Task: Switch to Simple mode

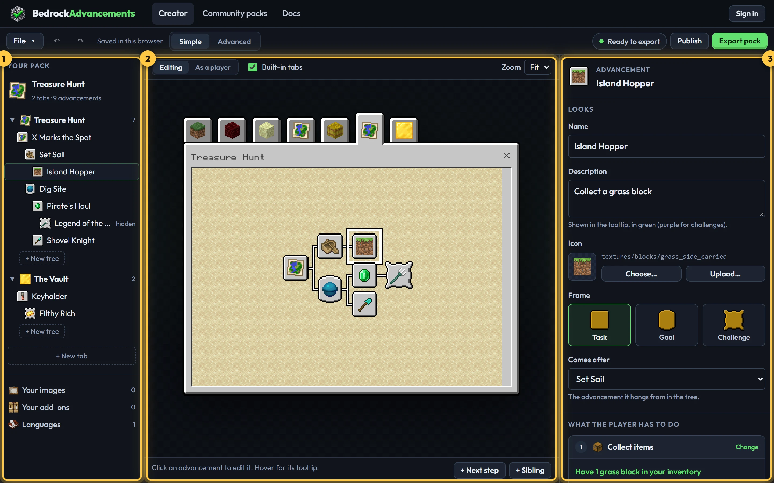Action: pos(190,42)
